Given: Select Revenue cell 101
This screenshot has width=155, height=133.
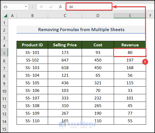Looking at the screenshot, I should coord(130,98).
